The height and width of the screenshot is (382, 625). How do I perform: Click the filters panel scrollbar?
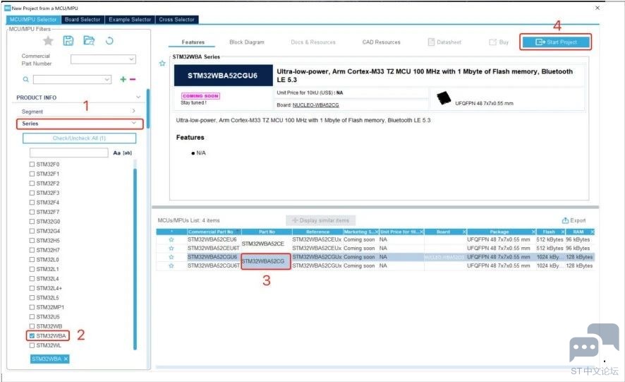pos(148,109)
